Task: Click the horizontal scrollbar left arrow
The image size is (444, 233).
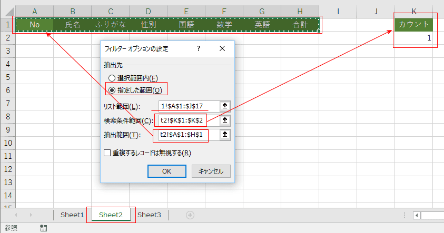Action: click(x=417, y=216)
